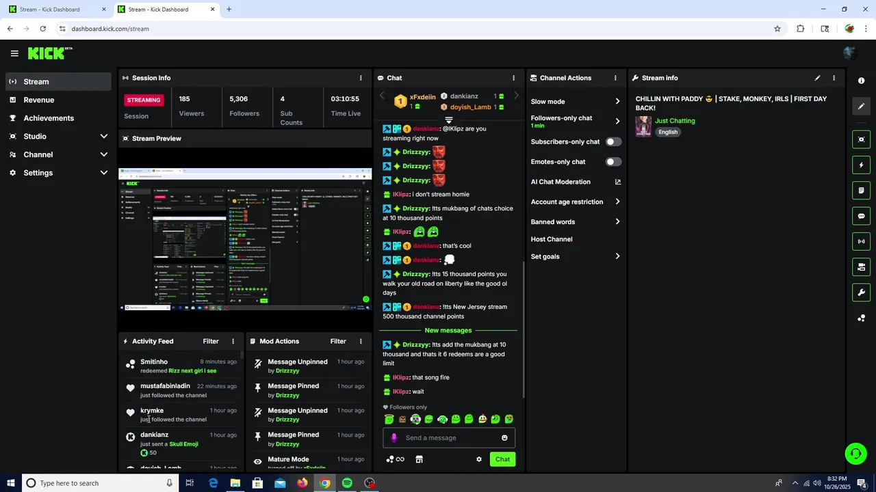876x492 pixels.
Task: Focus the Send a message field
Action: point(449,438)
